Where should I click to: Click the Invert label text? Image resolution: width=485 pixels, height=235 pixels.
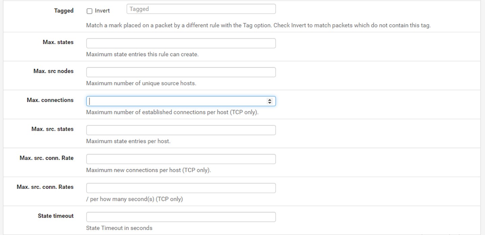[102, 11]
